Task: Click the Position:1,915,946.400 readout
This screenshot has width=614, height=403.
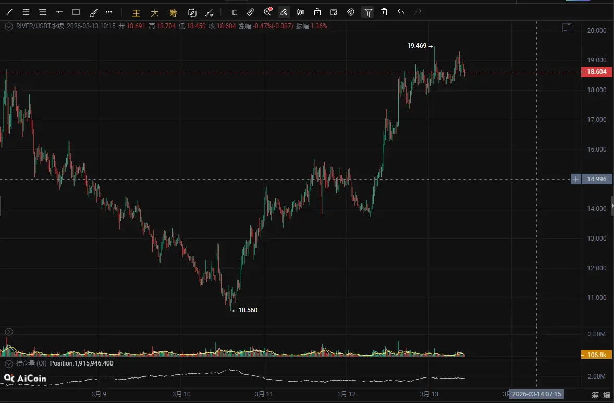Action: point(81,363)
